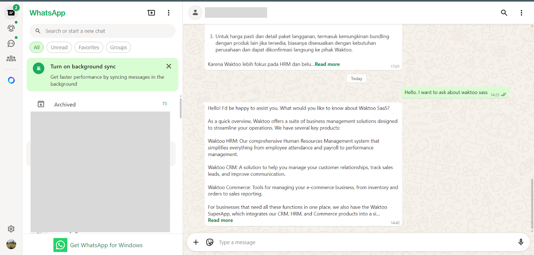Click the Hello greeting reply line

pyautogui.click(x=299, y=108)
